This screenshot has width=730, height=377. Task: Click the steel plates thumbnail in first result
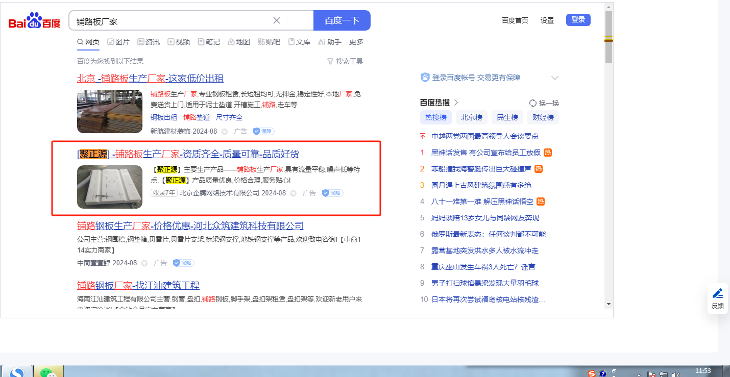pos(110,111)
